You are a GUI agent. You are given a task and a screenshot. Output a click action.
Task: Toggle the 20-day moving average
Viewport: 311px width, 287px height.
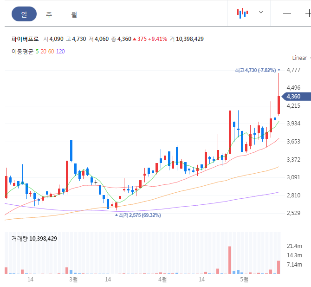click(43, 52)
